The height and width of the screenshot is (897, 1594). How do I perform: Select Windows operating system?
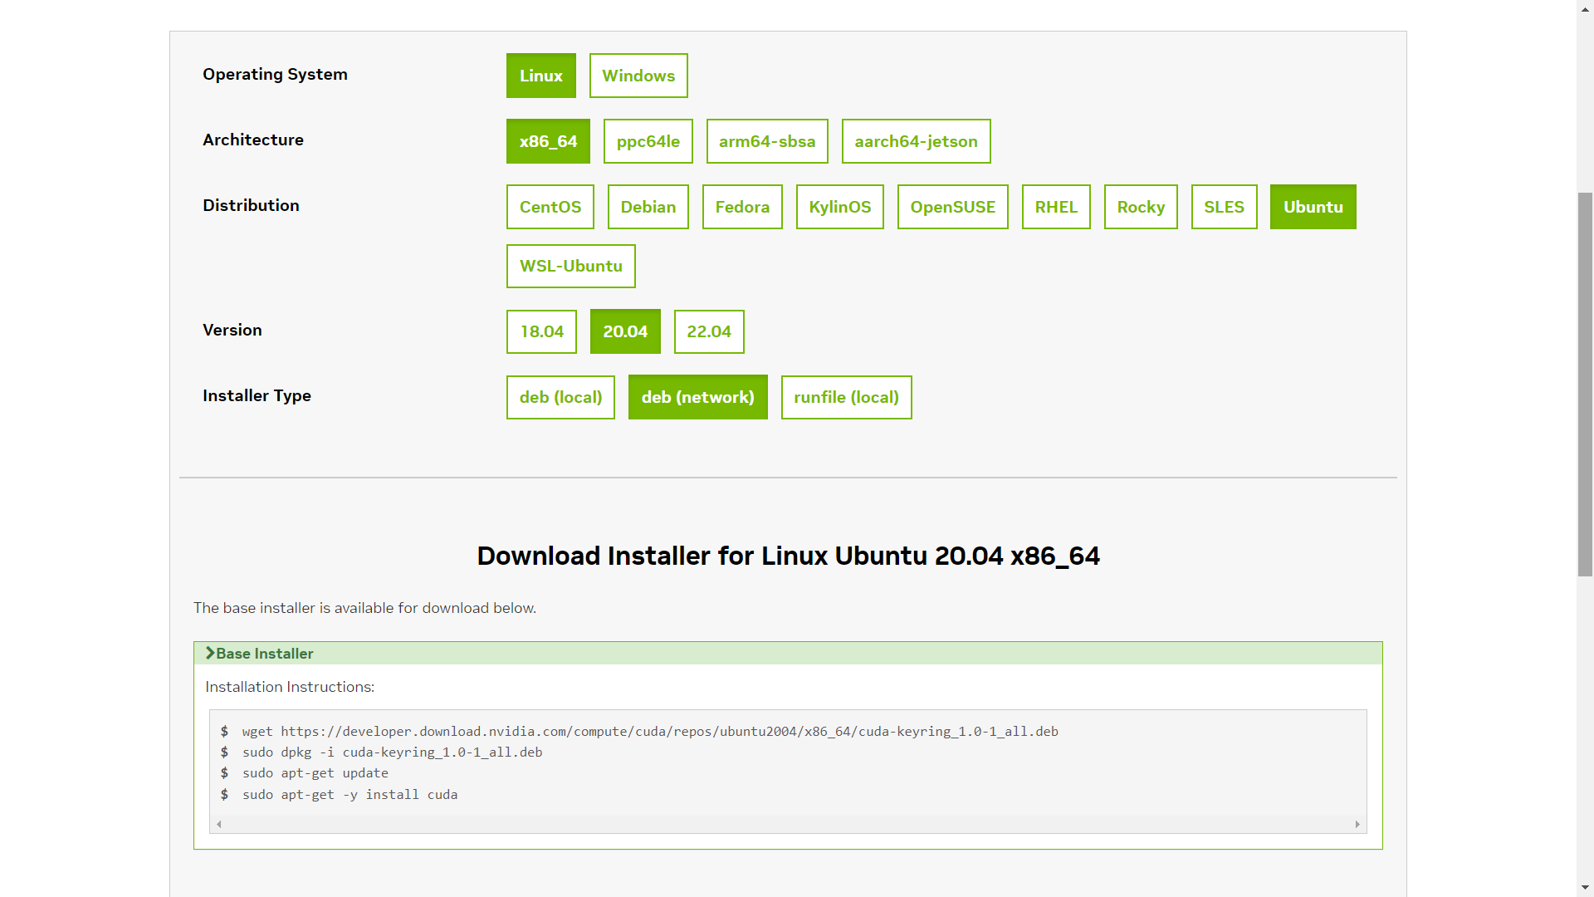point(638,76)
